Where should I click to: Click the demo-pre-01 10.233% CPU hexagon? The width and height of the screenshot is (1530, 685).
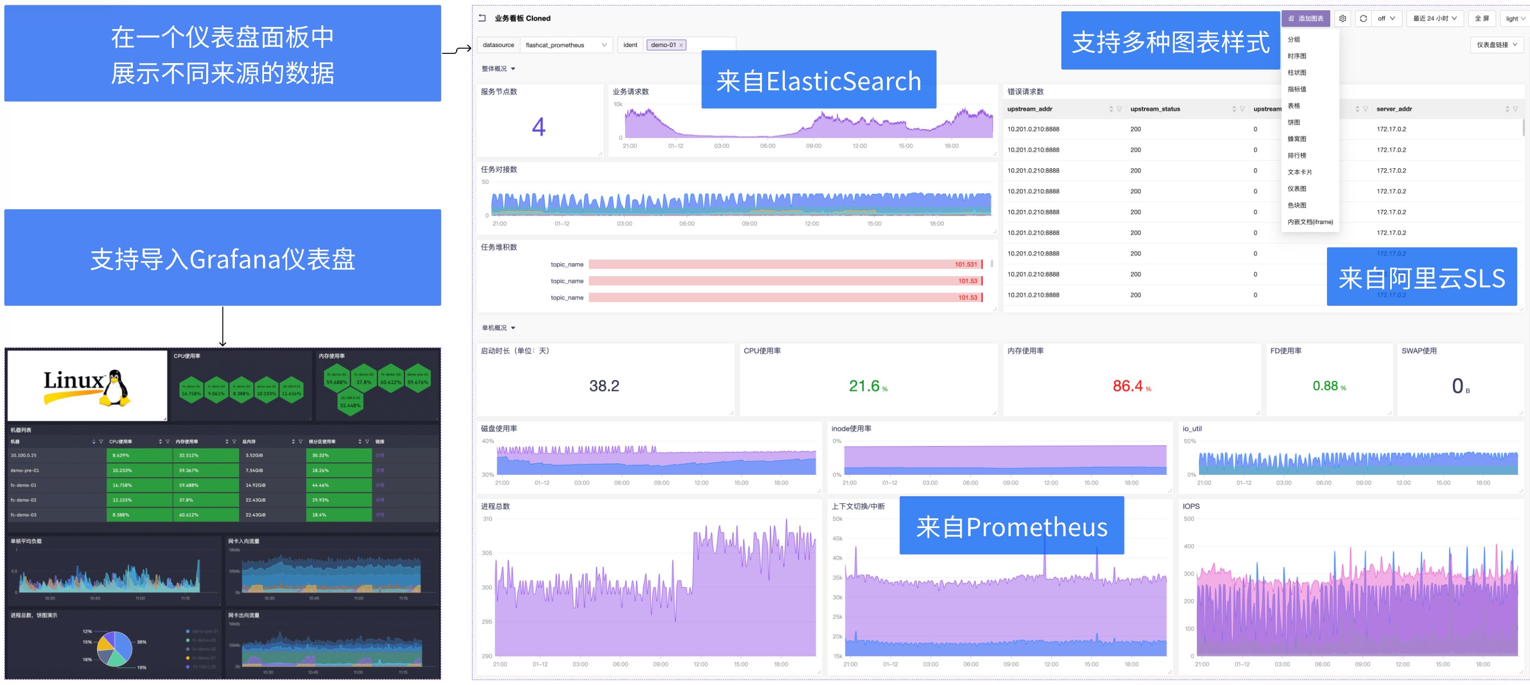tap(266, 390)
